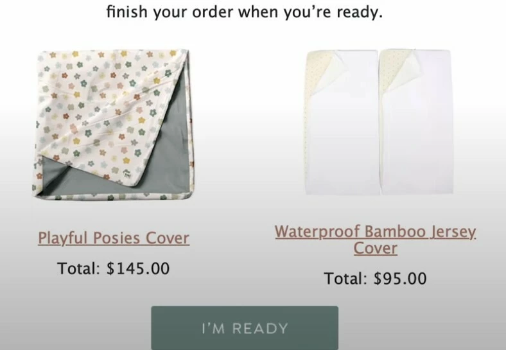Screen dimensions: 506x350
Task: Select the left white waterproof cover image
Action: tap(342, 123)
